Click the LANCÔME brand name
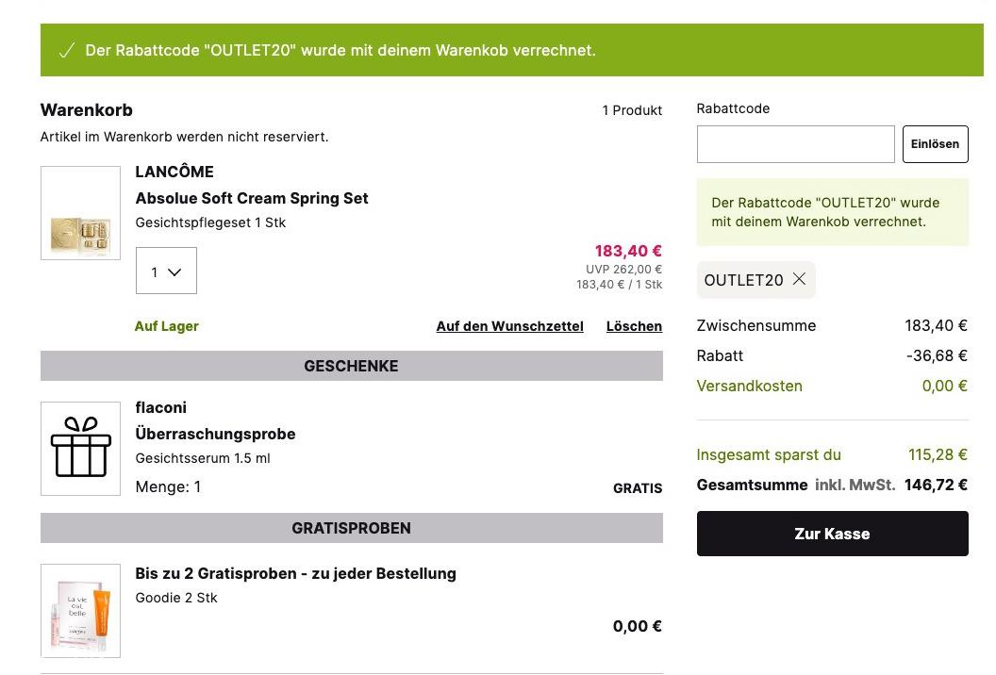Screen dimensions: 996x675 point(174,173)
